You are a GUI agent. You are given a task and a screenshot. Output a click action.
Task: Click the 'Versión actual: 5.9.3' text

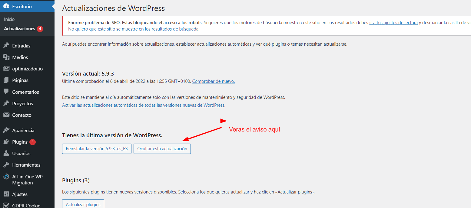pyautogui.click(x=88, y=73)
